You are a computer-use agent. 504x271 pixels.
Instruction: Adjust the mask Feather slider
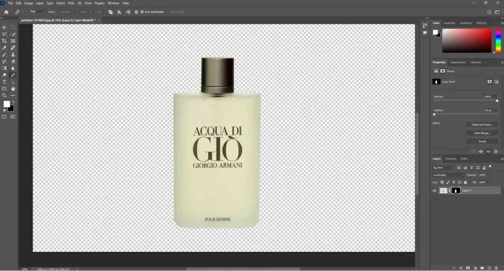(x=466, y=114)
